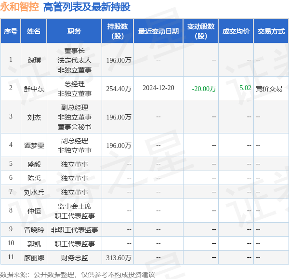
Task: Click the average price value 5.02
Action: [245, 88]
